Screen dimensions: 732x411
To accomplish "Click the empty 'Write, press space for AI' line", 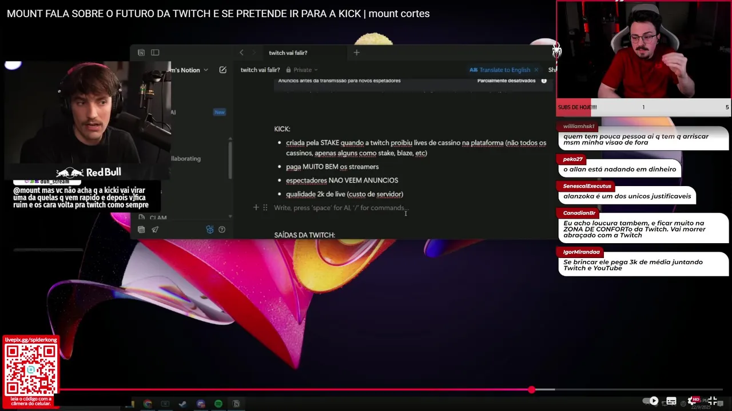I will tap(341, 208).
